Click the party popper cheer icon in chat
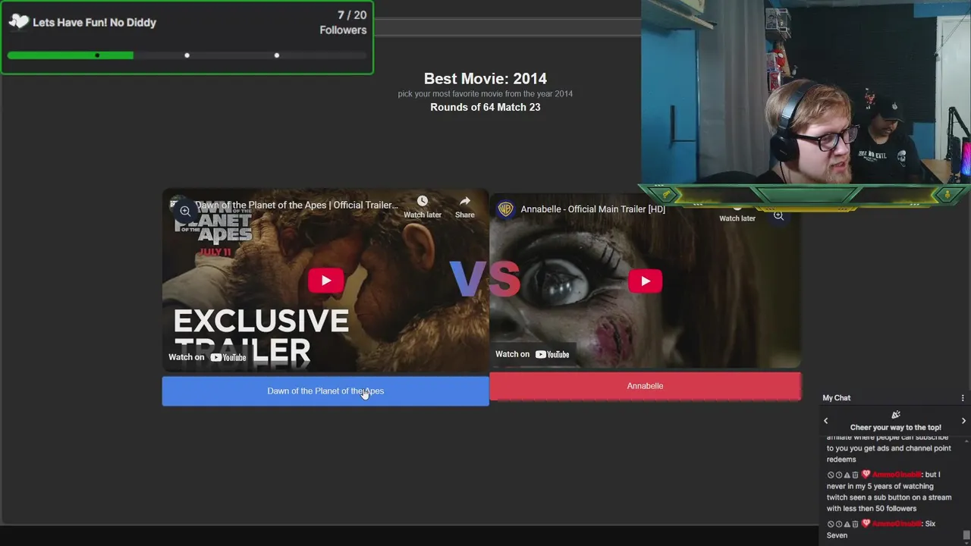Screen dimensions: 971x546 tap(896, 415)
